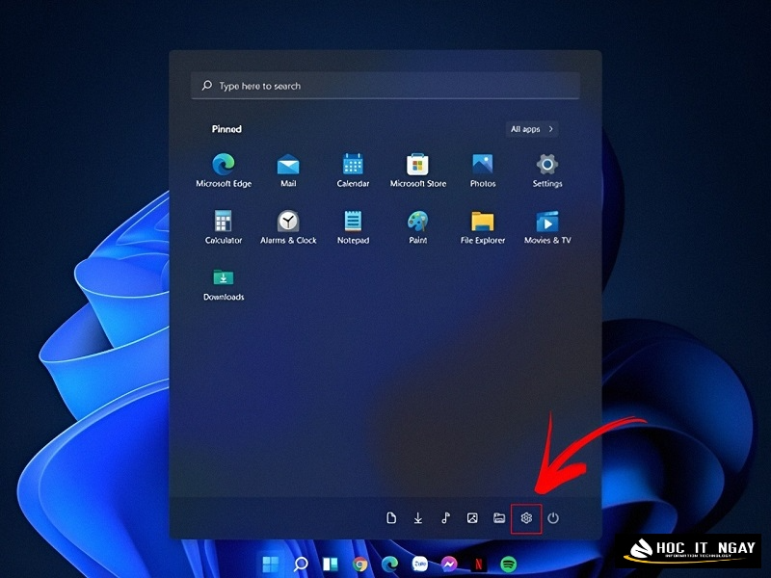This screenshot has height=578, width=771.
Task: Click the Power button in Start menu
Action: click(553, 518)
